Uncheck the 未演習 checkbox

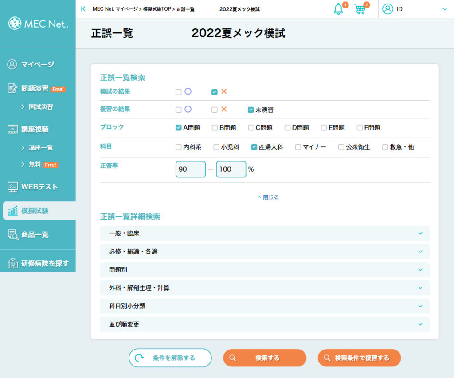(x=251, y=110)
